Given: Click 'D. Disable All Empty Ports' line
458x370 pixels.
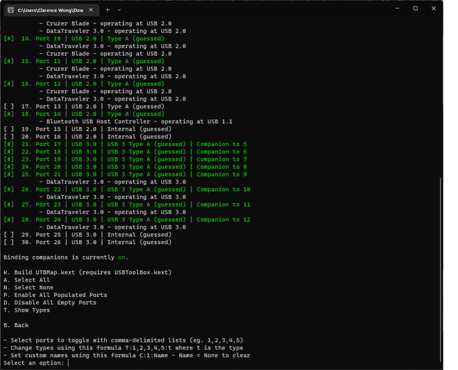Looking at the screenshot, I should 50,303.
